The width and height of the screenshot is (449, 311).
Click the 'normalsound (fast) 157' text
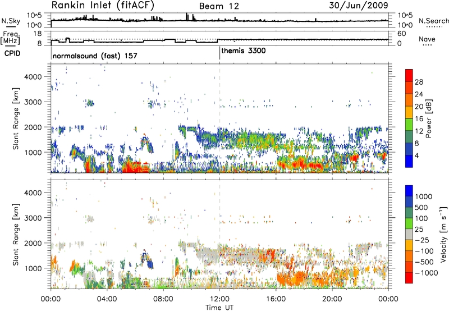[95, 56]
